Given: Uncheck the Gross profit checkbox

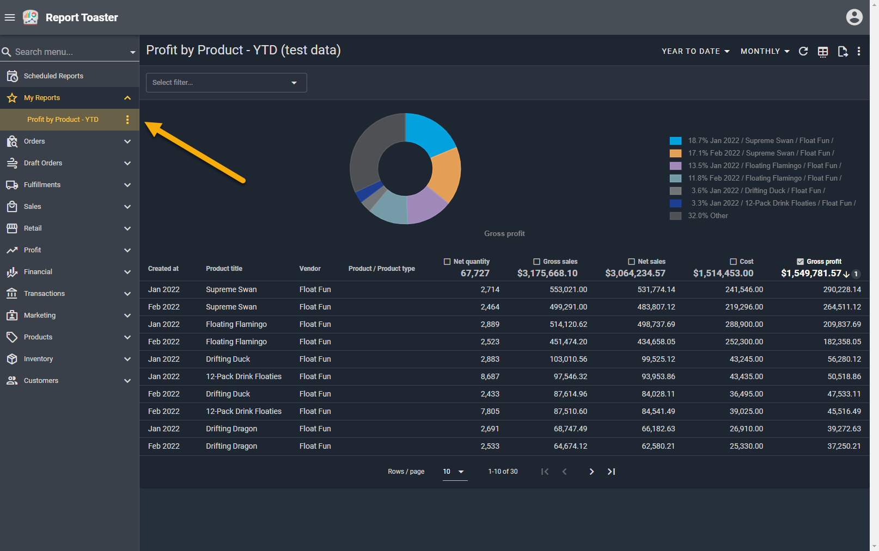Looking at the screenshot, I should pos(800,262).
